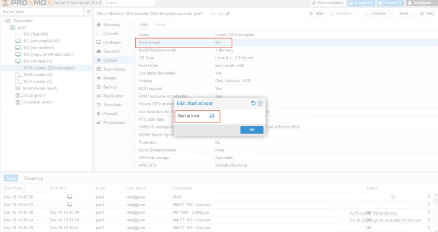Reset the Edit Start at boot dialog
The image size is (438, 232).
coord(253,103)
